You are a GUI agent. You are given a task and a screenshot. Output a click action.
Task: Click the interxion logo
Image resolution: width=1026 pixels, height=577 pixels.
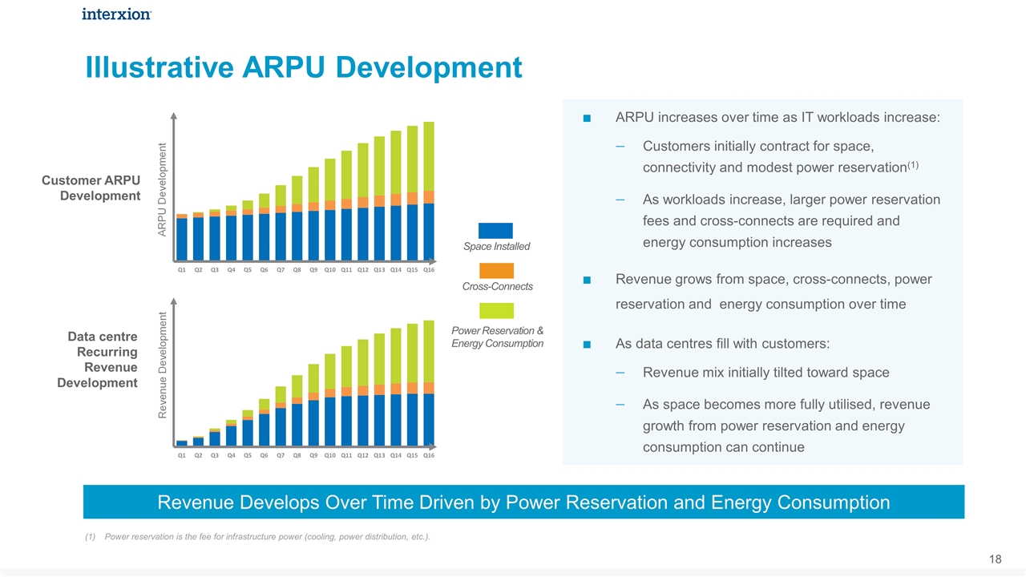pos(116,14)
